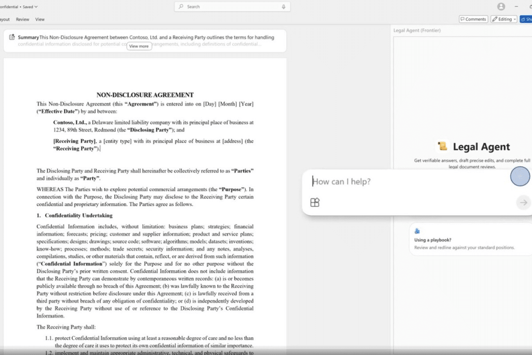Open the View ribbon tab
532x355 pixels.
pyautogui.click(x=39, y=19)
